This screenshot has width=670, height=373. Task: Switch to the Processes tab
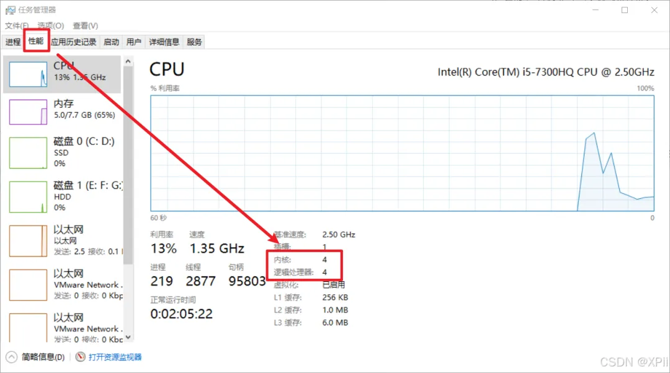13,42
